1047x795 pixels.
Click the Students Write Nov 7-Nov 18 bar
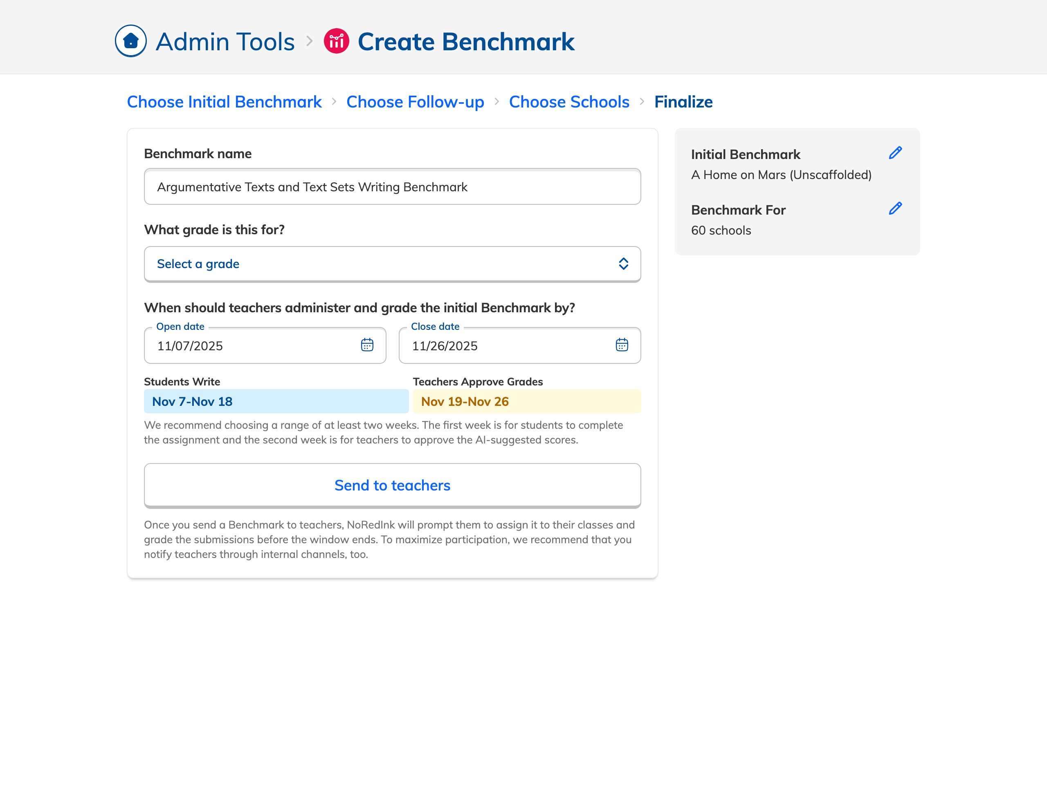(x=276, y=401)
